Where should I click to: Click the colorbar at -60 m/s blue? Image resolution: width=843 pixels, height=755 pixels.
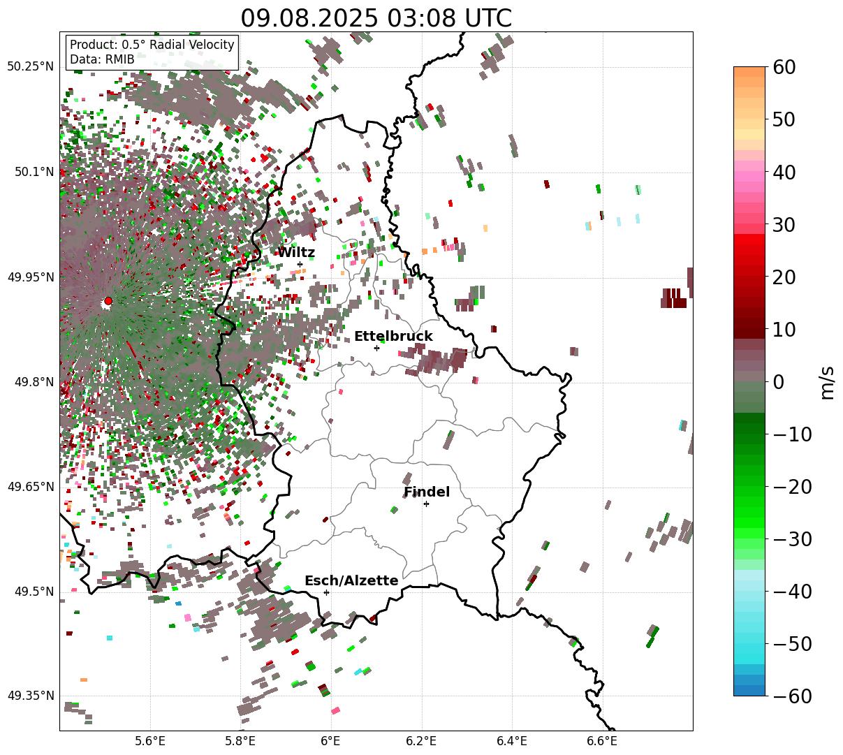tap(749, 691)
